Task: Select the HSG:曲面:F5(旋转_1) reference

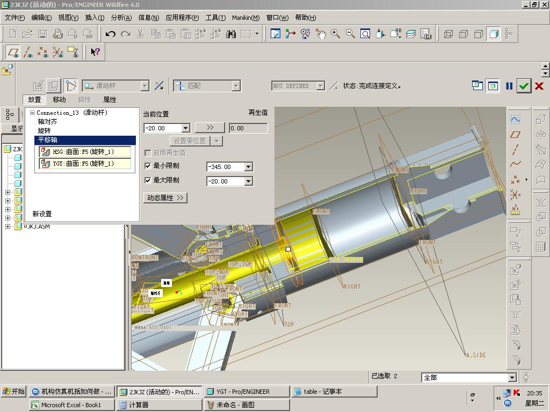Action: click(x=84, y=152)
